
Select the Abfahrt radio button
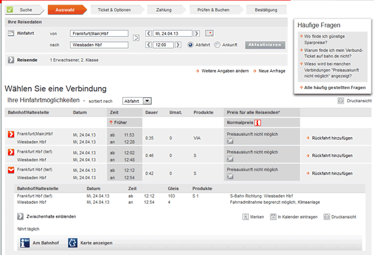(x=191, y=45)
